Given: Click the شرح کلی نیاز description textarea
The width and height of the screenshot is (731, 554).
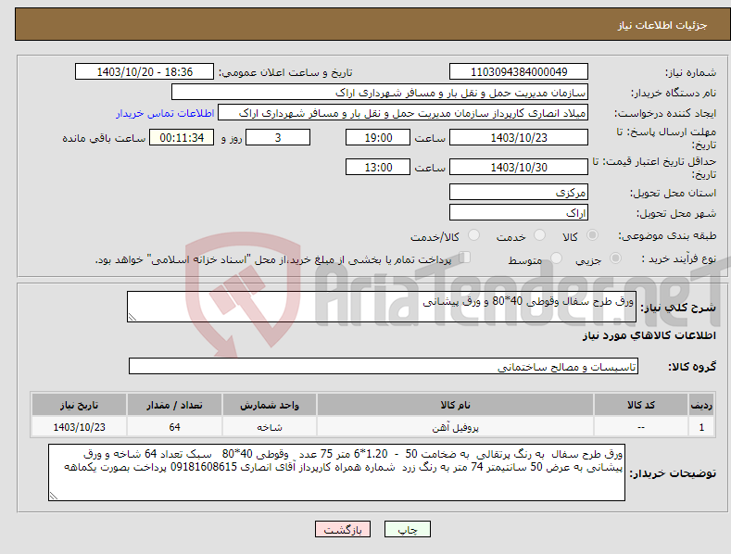Looking at the screenshot, I should pos(382,307).
